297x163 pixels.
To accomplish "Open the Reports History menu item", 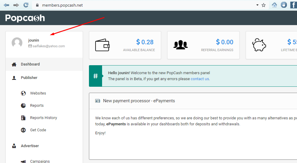I will pos(44,118).
